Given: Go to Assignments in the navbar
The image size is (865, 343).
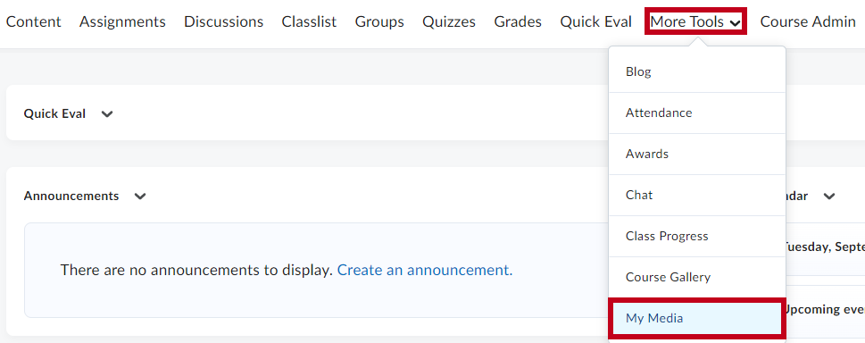Looking at the screenshot, I should (x=122, y=22).
